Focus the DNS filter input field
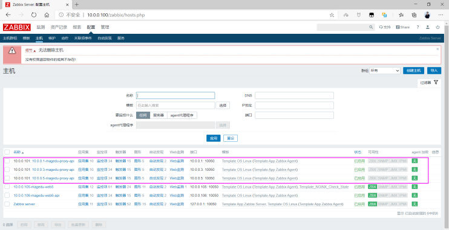This screenshot has width=449, height=230. [x=294, y=95]
